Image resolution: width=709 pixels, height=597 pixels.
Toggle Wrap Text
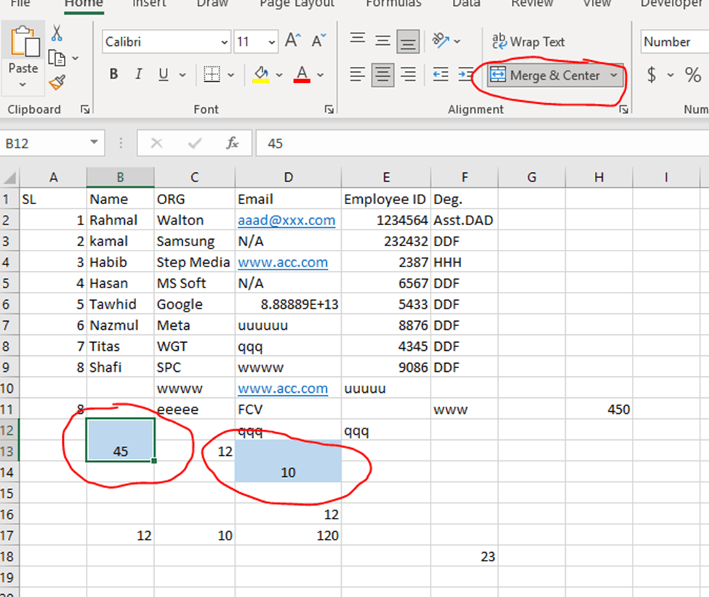click(x=528, y=41)
